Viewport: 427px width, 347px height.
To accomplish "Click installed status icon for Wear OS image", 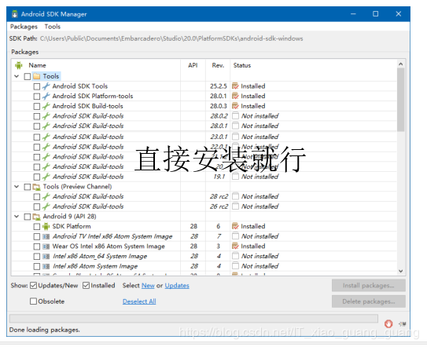I will [235, 246].
